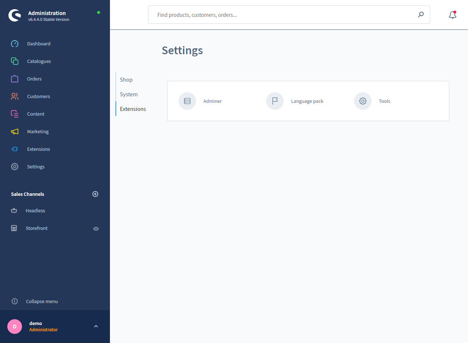Click the Orders shopping bag icon
Viewport: 468px width, 343px height.
click(15, 79)
